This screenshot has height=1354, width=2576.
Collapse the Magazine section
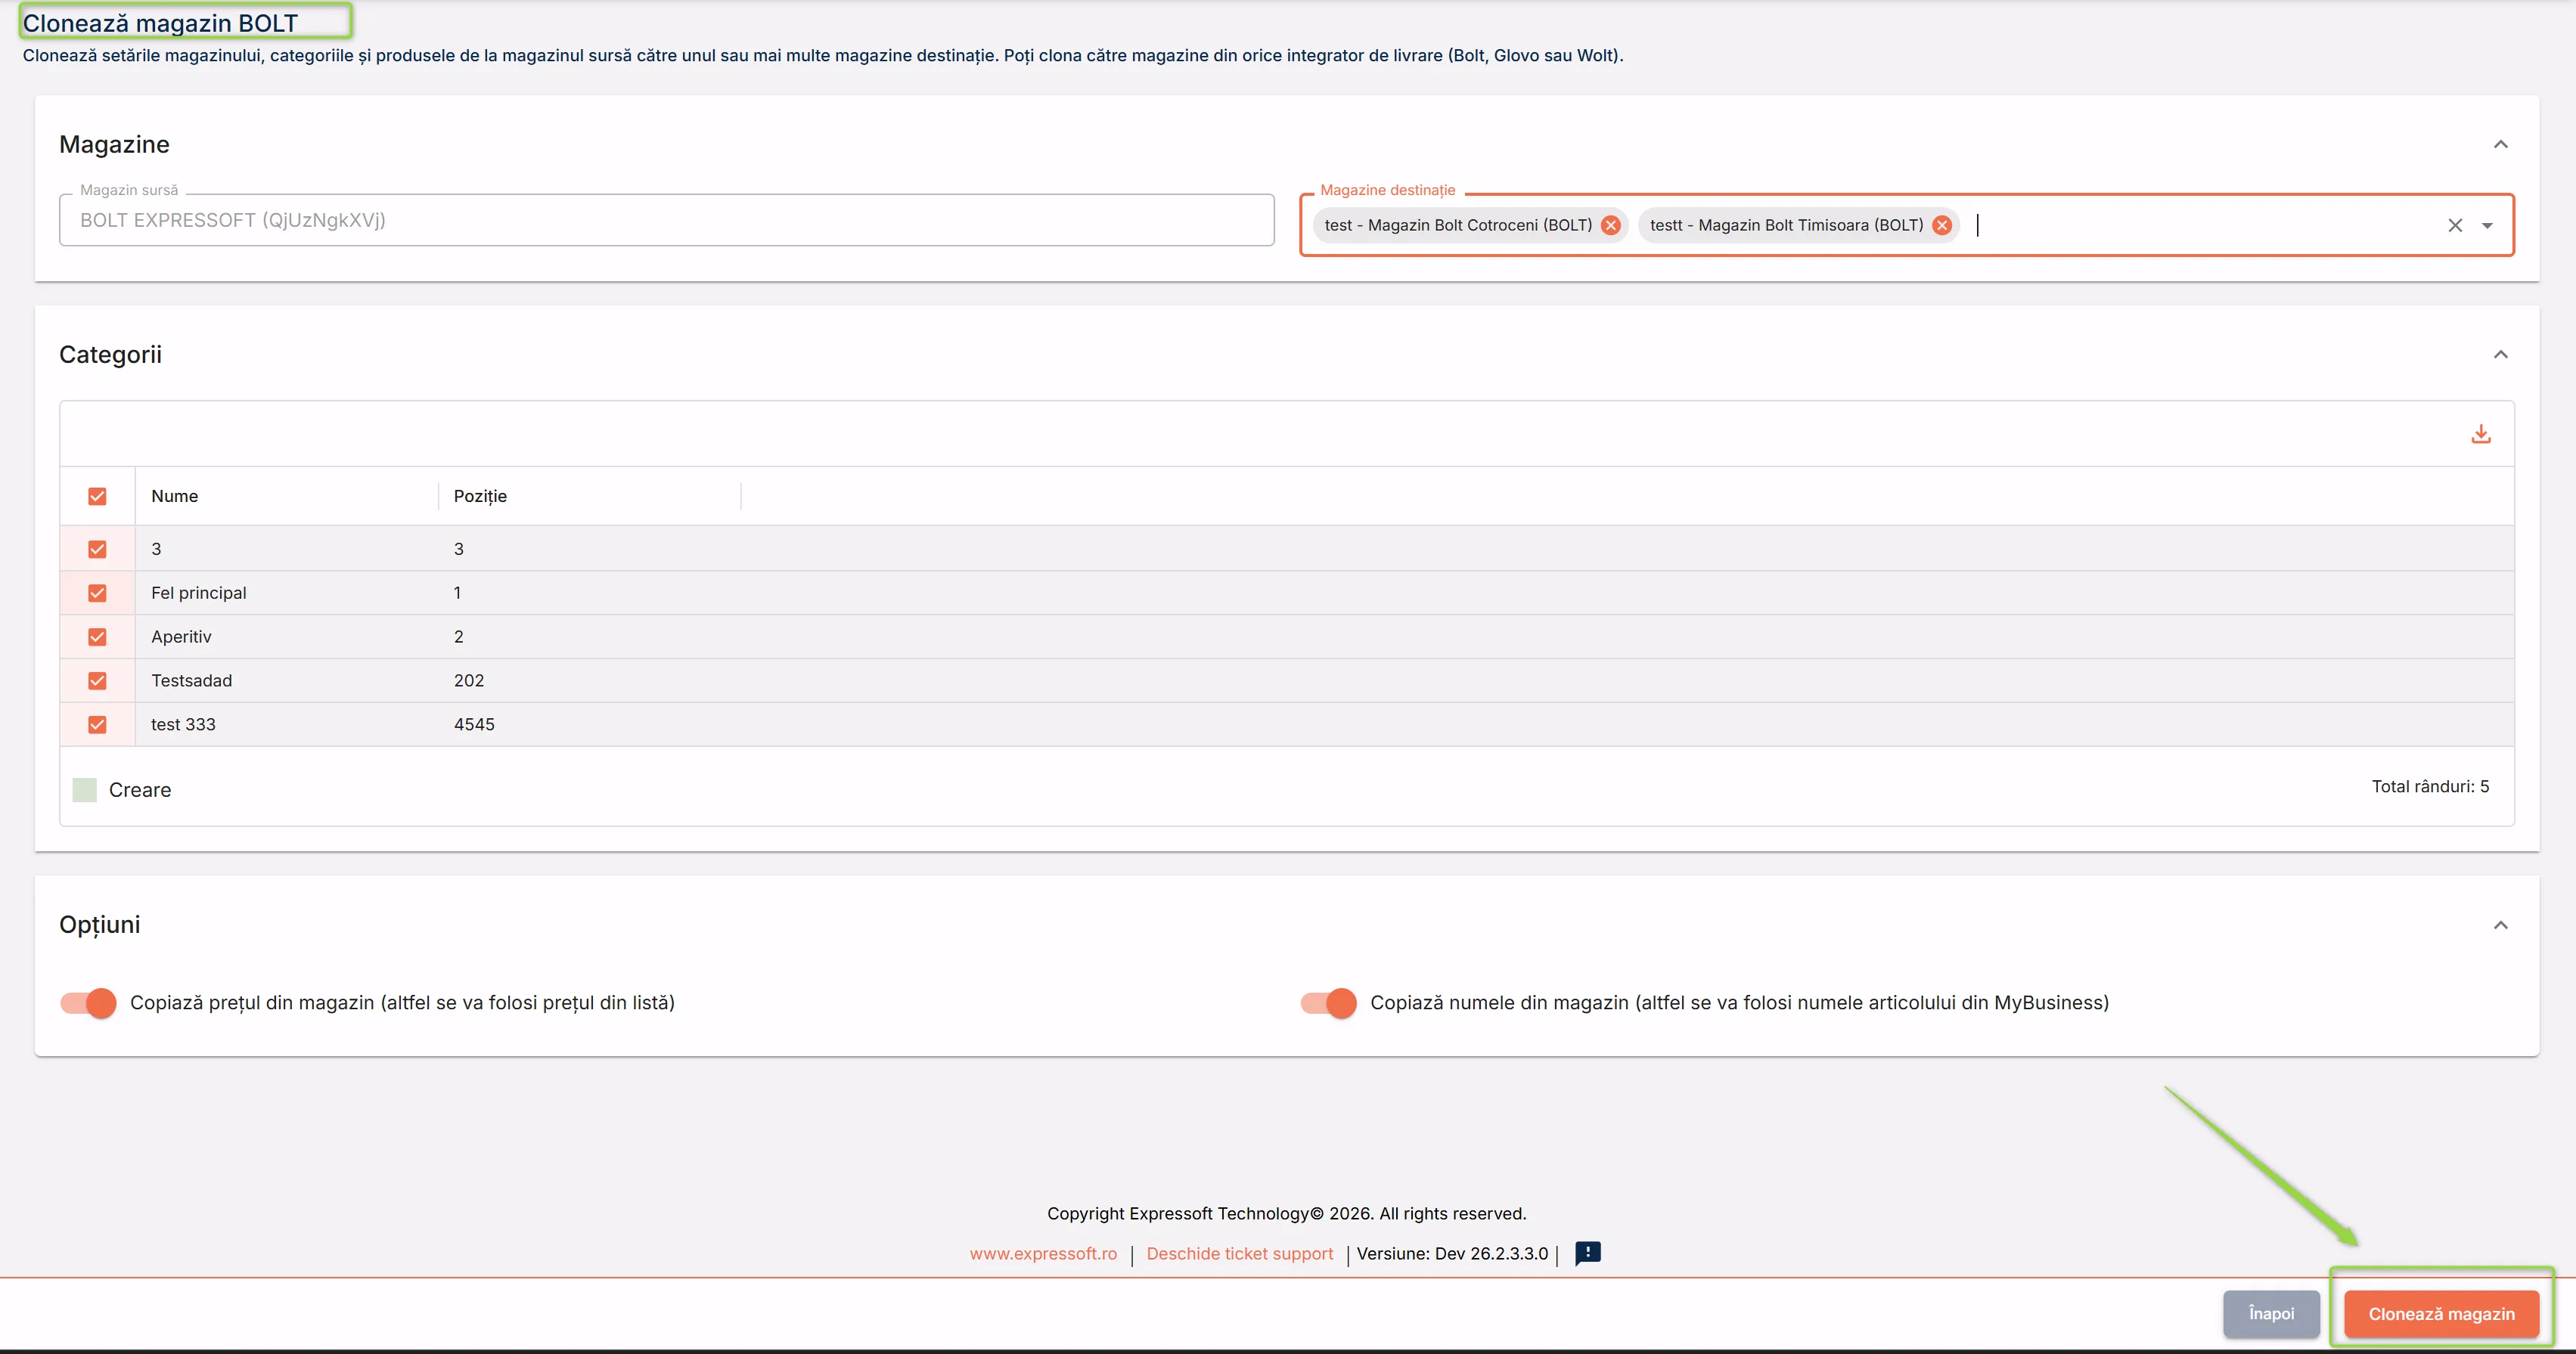pos(2501,144)
